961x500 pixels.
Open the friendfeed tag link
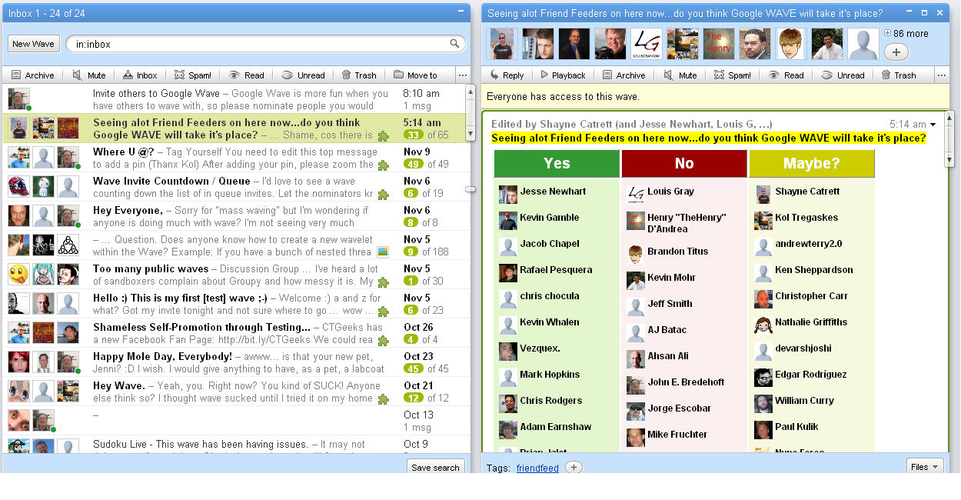pos(537,468)
